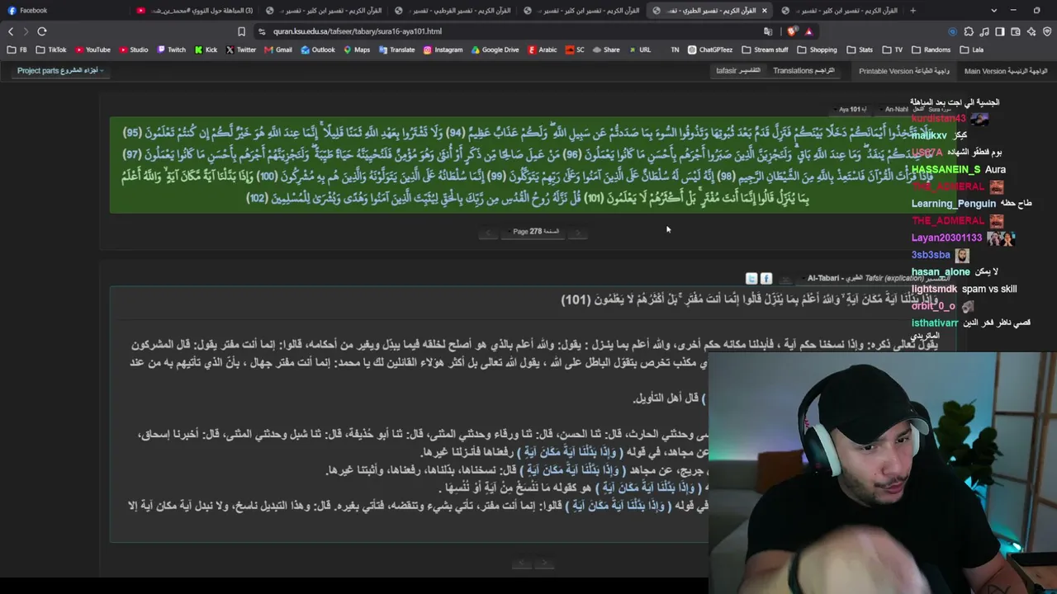Open the TV bookmarks folder
The height and width of the screenshot is (594, 1057).
(x=892, y=49)
